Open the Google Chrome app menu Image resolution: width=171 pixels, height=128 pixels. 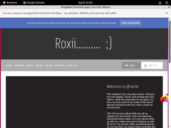[x=34, y=2]
